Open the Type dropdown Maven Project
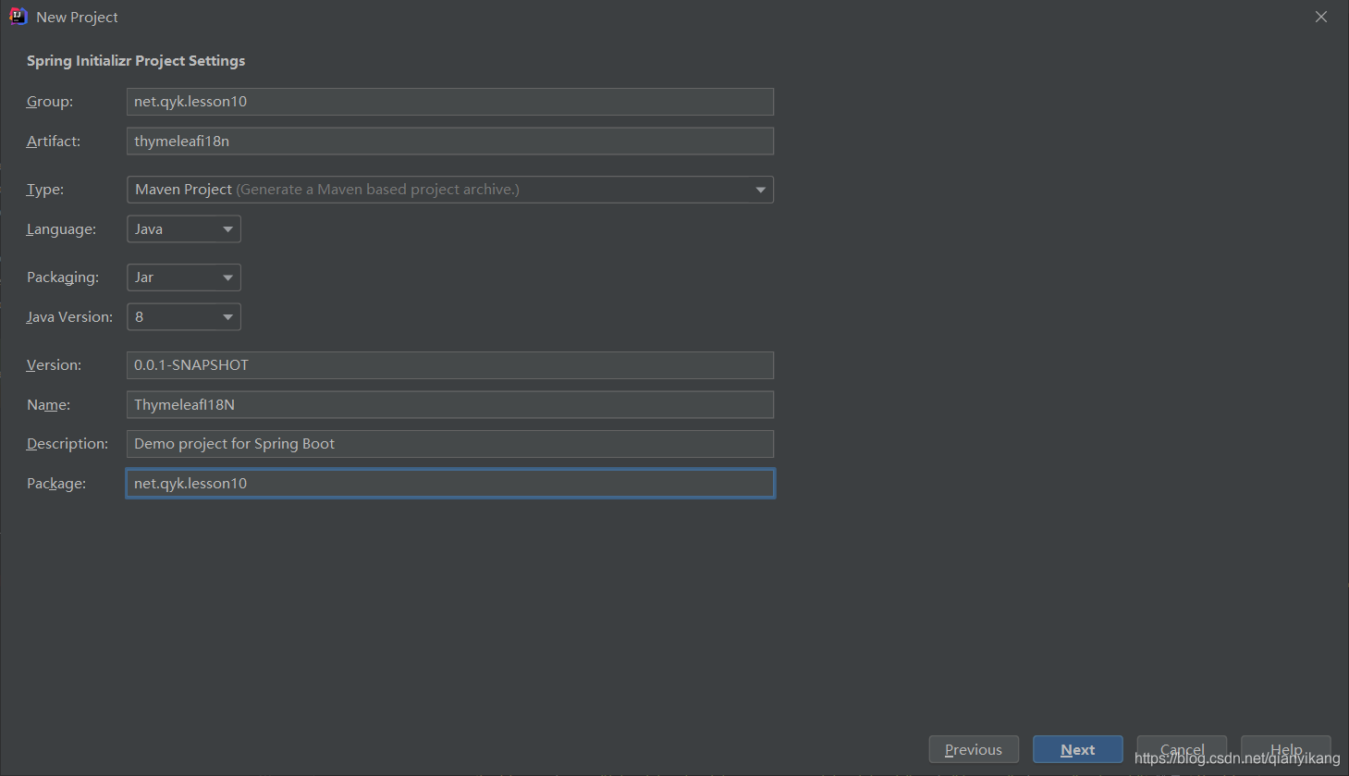The image size is (1349, 776). [450, 190]
